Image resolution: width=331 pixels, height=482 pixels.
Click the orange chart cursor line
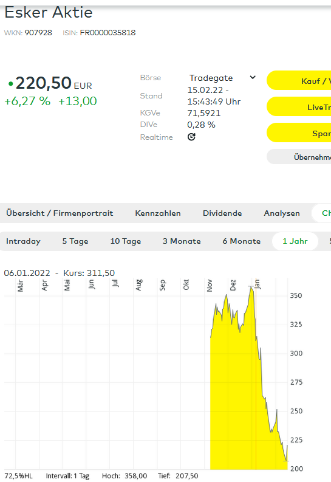tap(256, 373)
